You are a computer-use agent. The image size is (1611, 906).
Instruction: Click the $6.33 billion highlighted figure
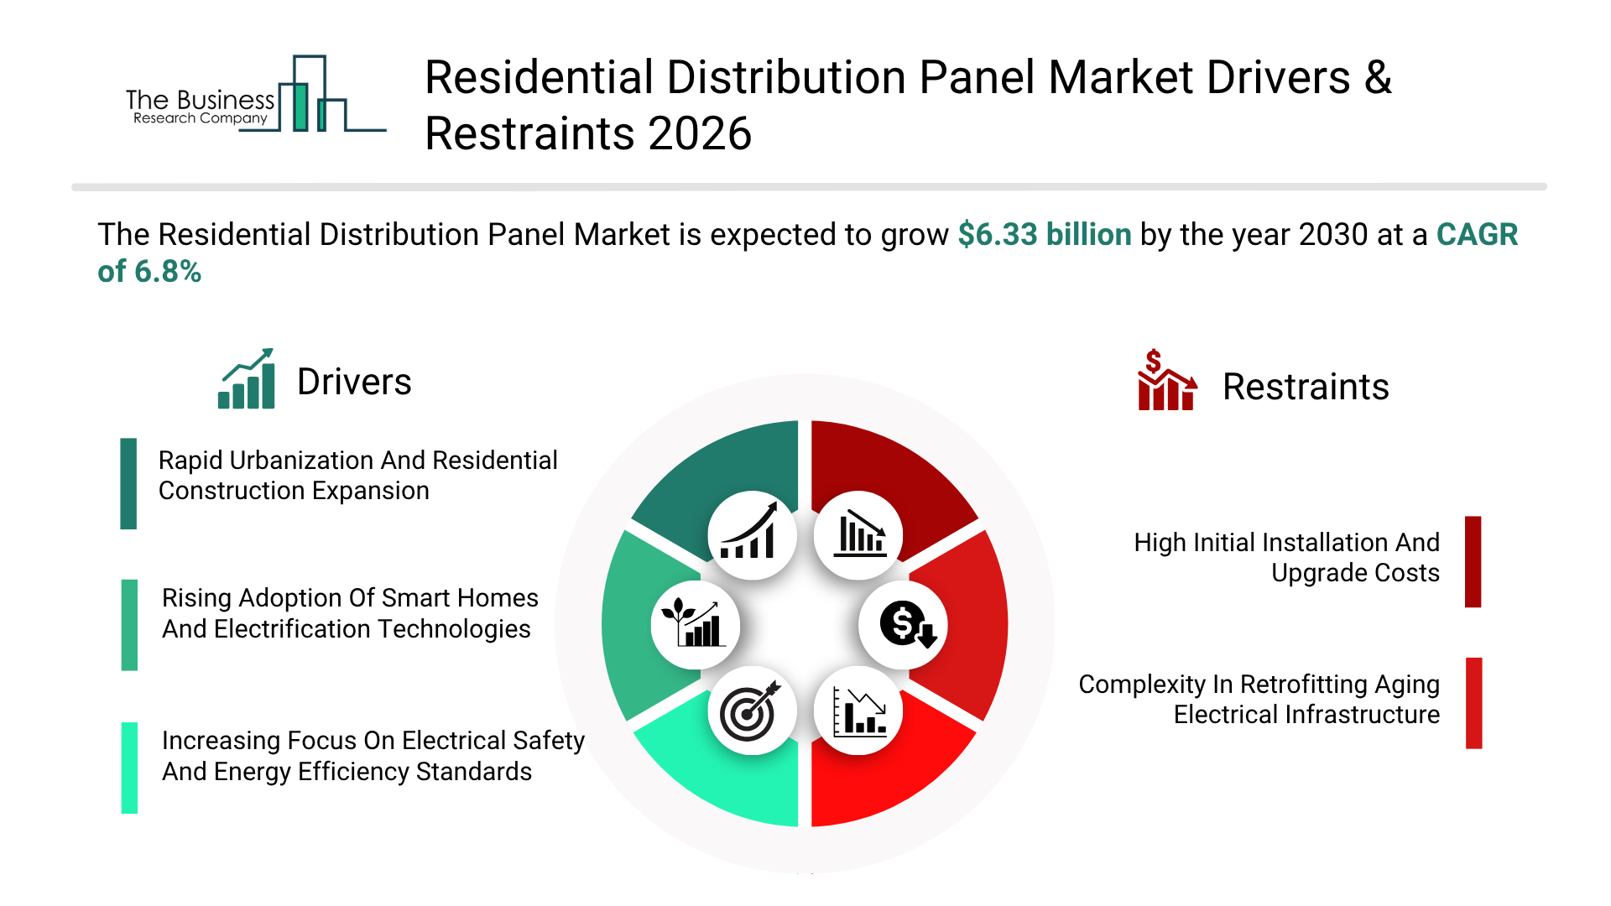point(1044,235)
